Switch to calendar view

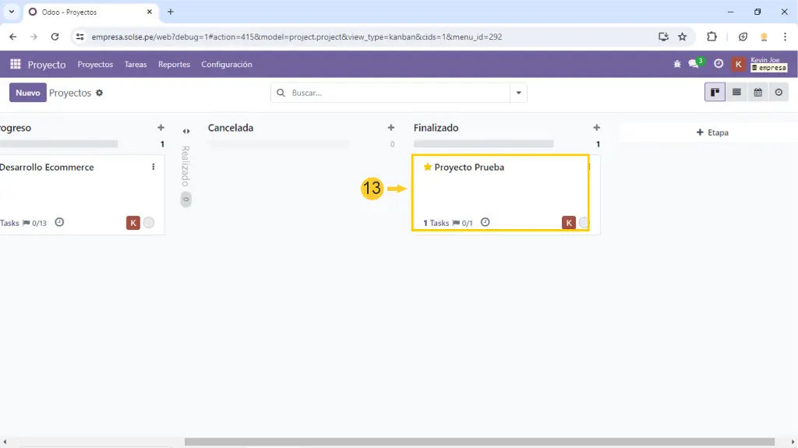(x=757, y=93)
